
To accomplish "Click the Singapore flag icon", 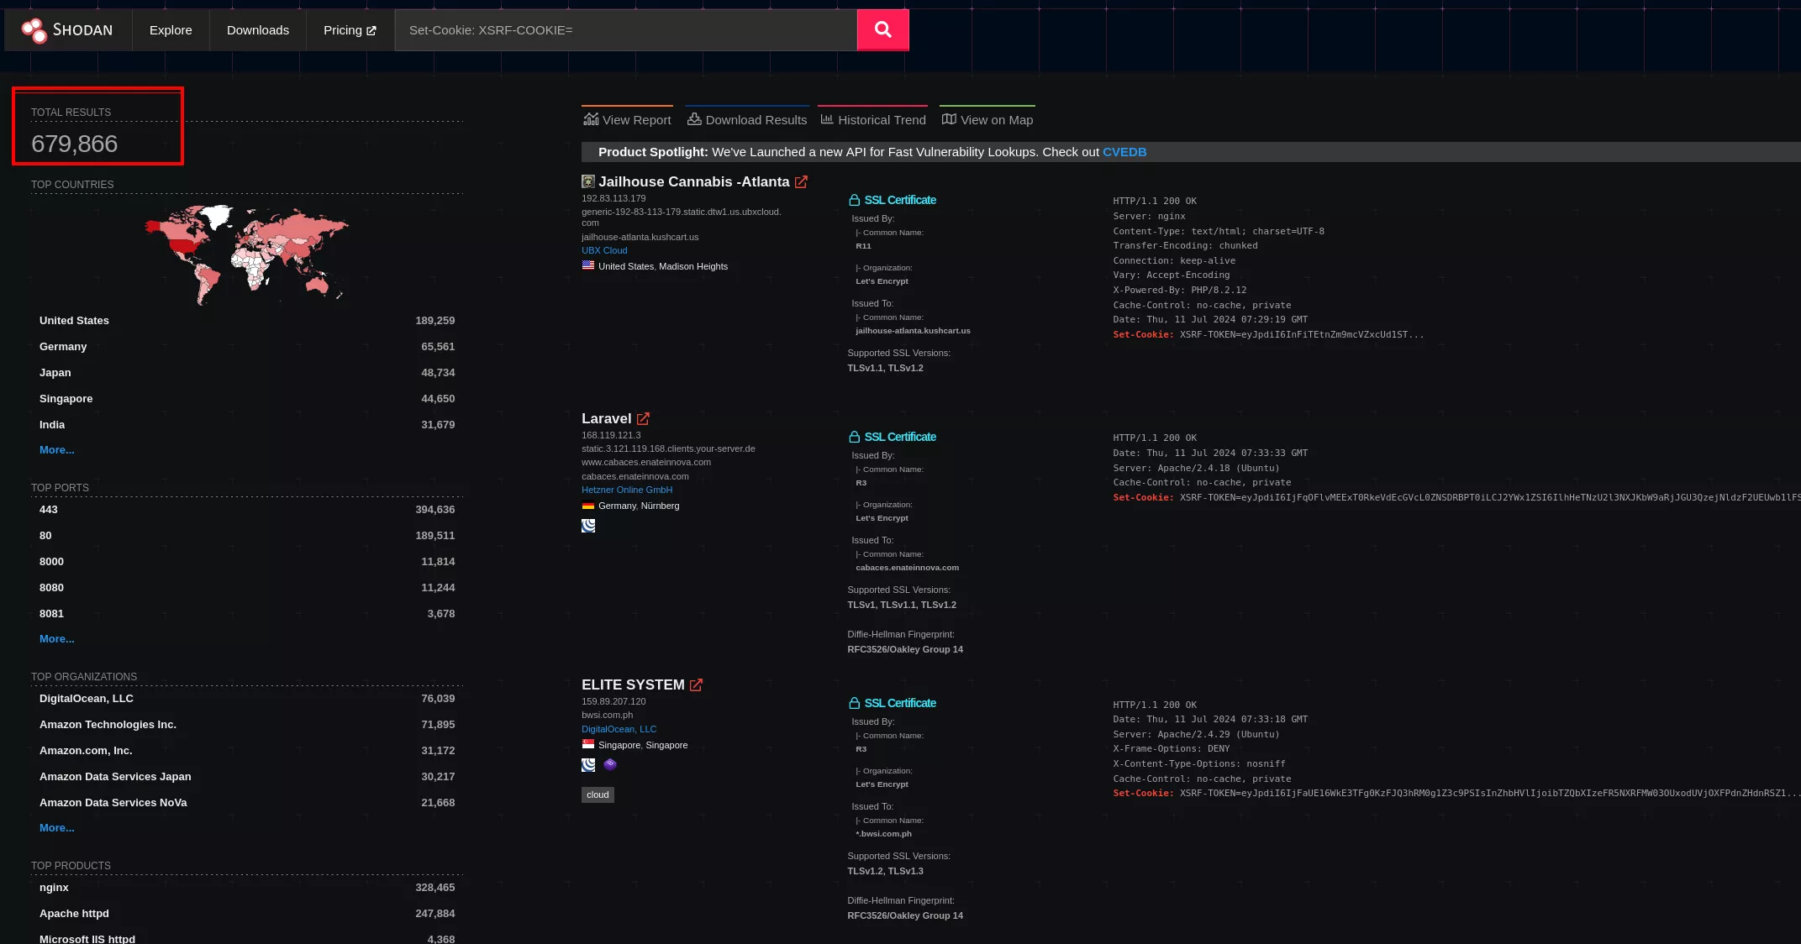I will click(x=588, y=744).
